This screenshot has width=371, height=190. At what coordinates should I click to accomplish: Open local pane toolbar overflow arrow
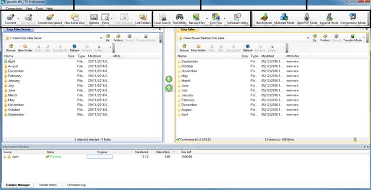[x=110, y=48]
